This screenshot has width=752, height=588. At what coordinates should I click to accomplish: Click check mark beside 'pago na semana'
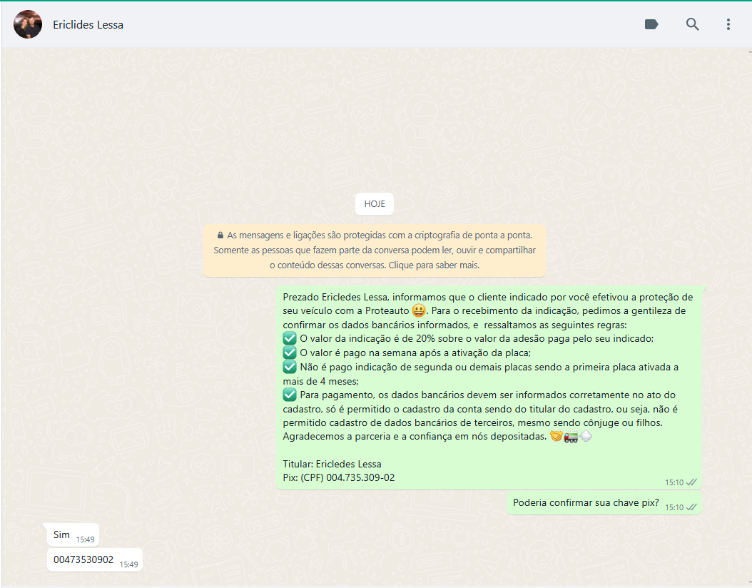(290, 353)
